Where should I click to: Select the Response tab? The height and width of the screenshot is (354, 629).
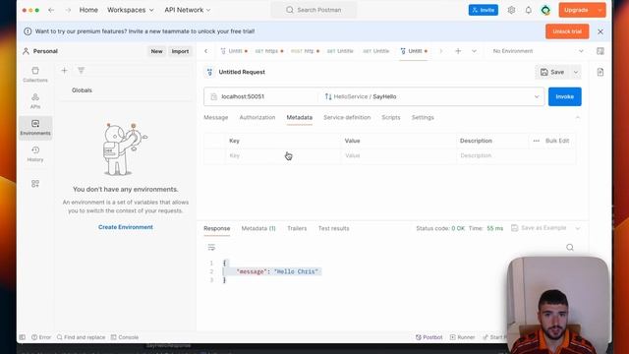pos(216,228)
